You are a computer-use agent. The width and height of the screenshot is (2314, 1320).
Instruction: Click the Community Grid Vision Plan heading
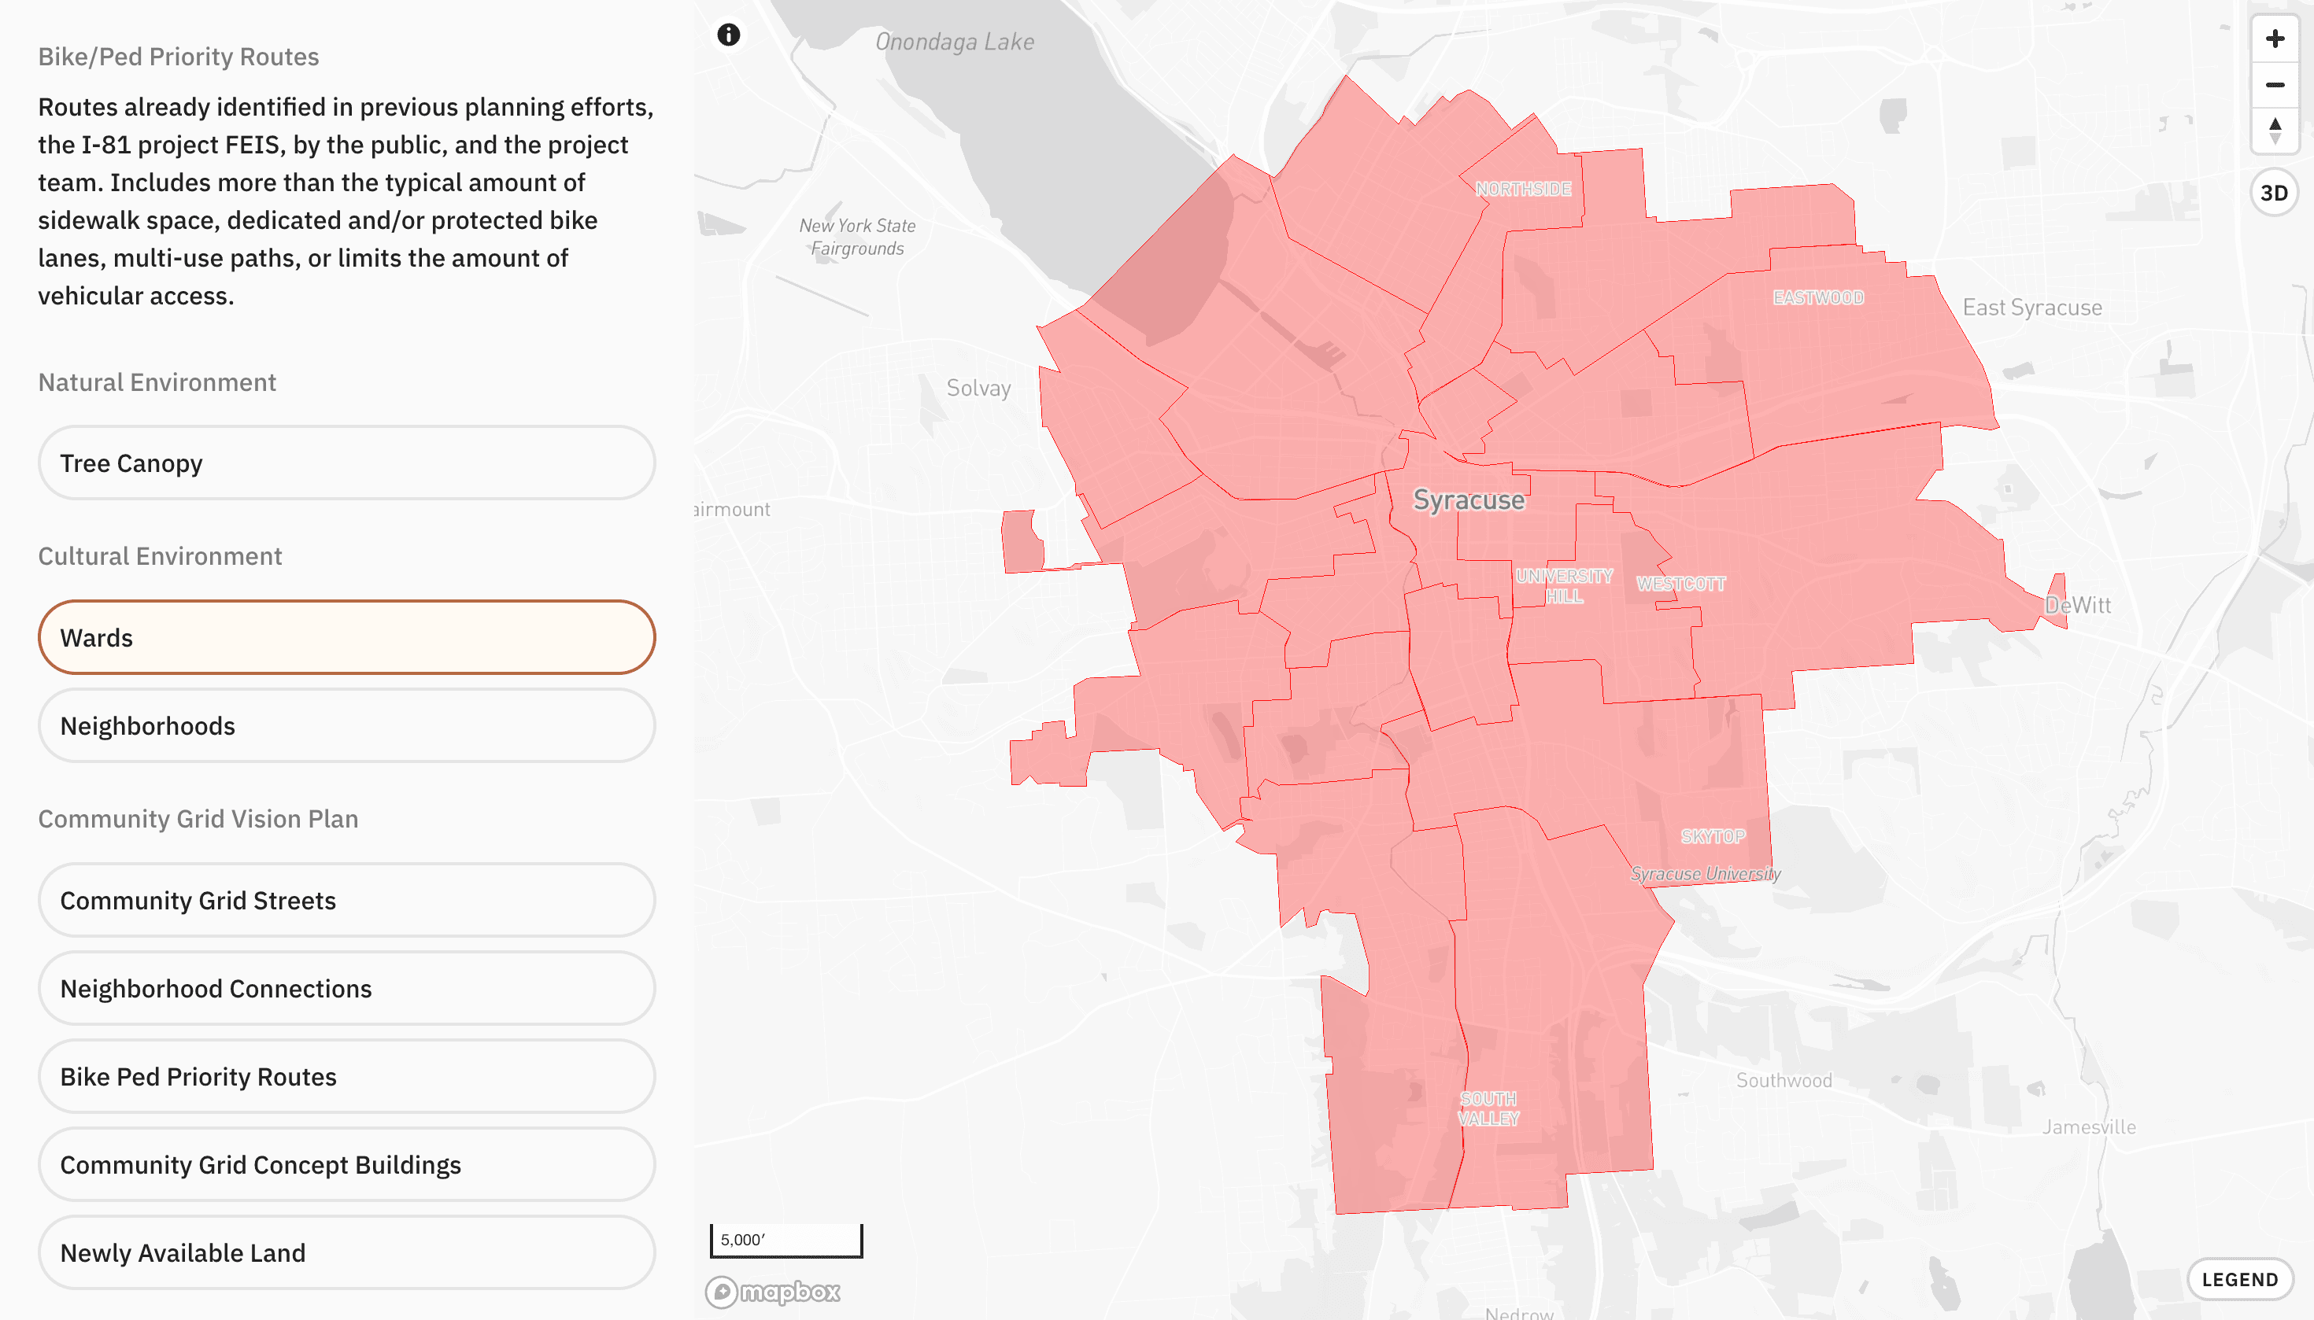click(x=198, y=820)
